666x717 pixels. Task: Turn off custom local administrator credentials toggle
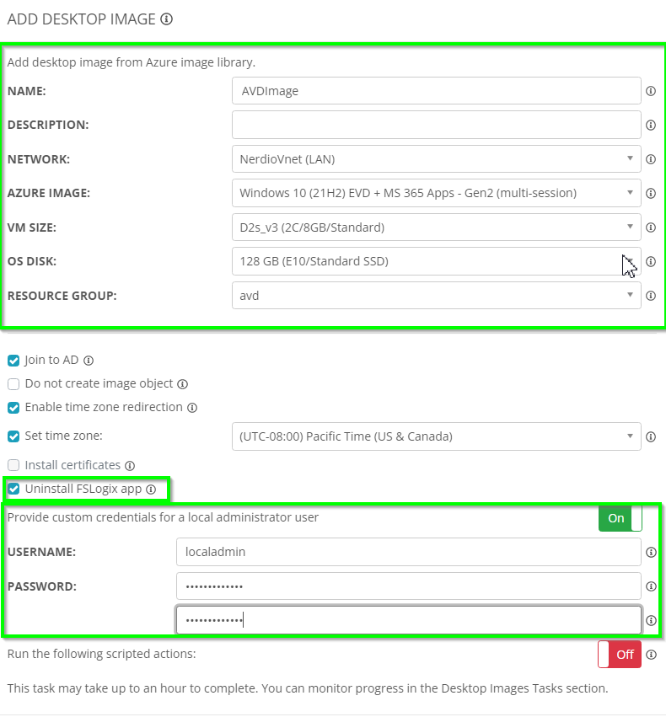tap(620, 518)
